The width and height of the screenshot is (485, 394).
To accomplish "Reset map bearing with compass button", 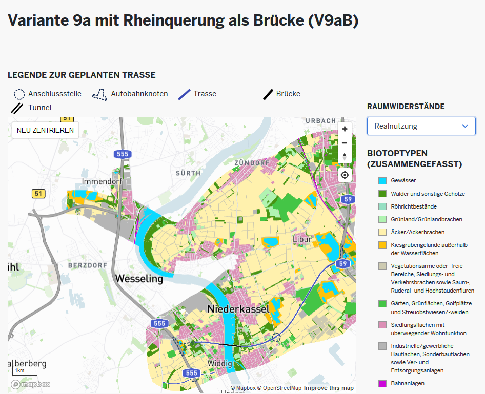I will click(x=345, y=156).
